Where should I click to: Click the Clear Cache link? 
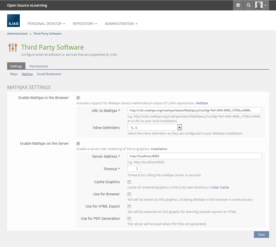(220, 187)
